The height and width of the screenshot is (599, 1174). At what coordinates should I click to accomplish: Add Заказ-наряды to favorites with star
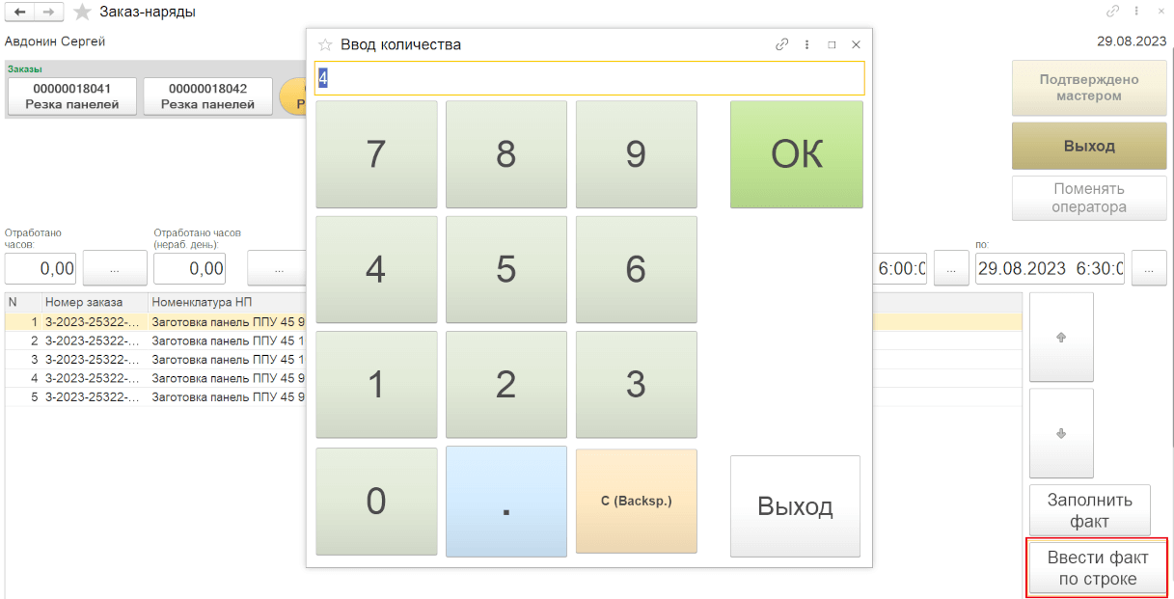click(x=83, y=12)
